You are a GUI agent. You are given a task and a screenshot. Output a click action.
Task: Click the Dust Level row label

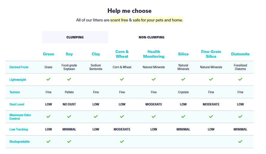pyautogui.click(x=17, y=104)
